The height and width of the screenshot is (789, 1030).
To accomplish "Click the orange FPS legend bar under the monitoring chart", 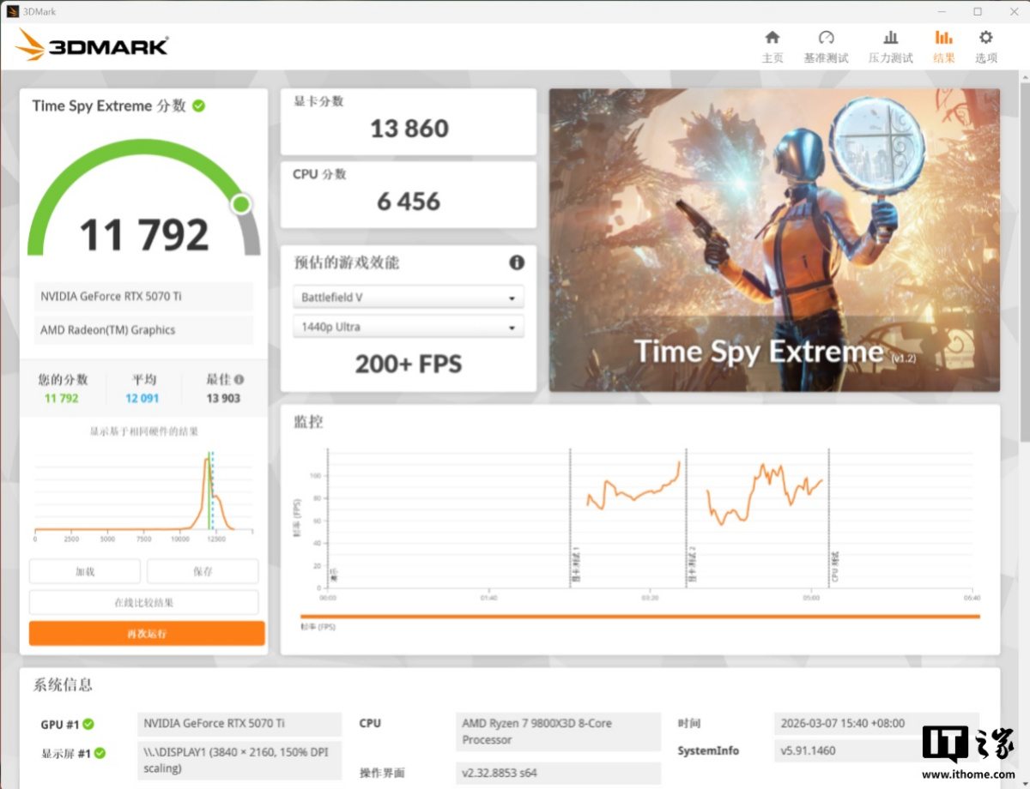I will click(639, 616).
